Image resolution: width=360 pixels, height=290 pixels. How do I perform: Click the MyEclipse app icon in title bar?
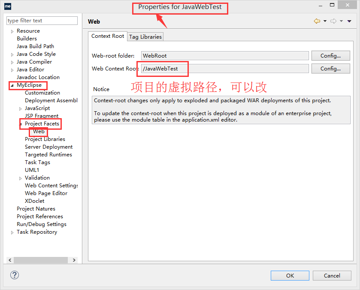click(8, 6)
